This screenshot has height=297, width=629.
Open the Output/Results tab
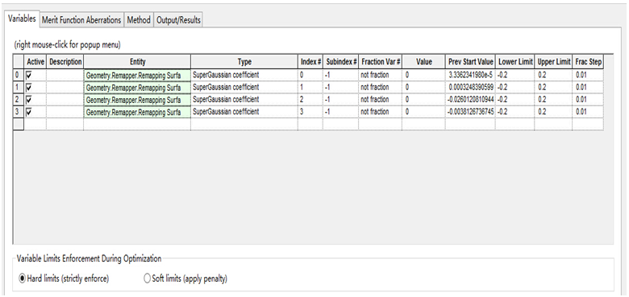[x=178, y=20]
